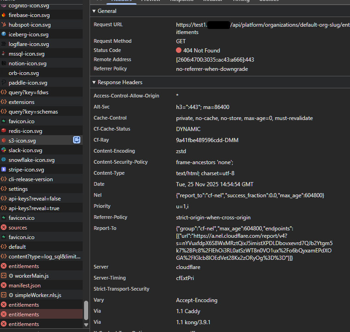This screenshot has width=350, height=332.
Task: Click the request list scrollbar thumb
Action: coord(86,310)
